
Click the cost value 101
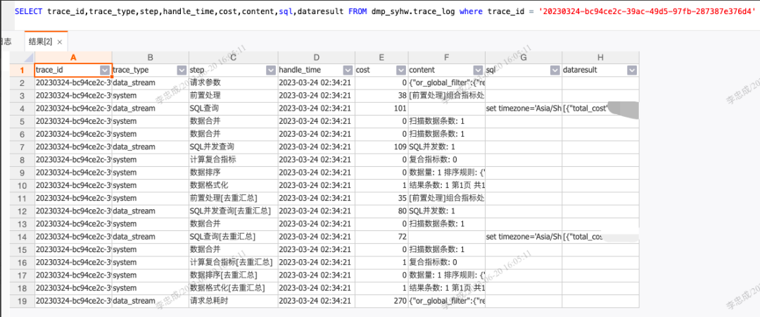[381, 108]
